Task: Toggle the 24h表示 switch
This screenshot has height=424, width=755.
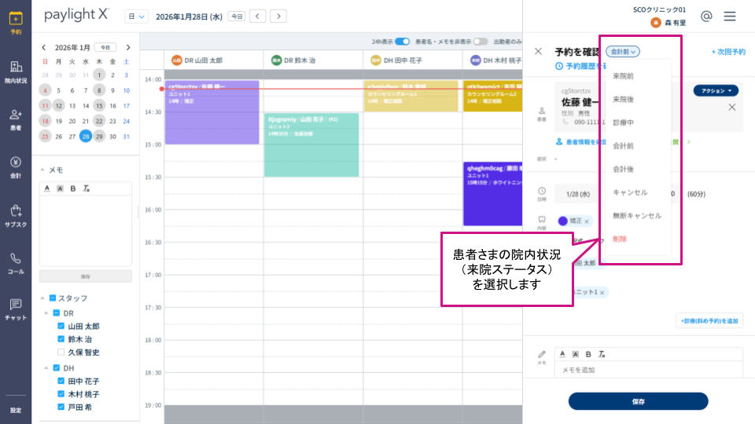Action: click(x=402, y=42)
